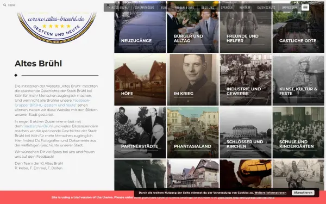Image resolution: width=326 pixels, height=204 pixels.
Task: Click the Weitere Informationen cookie link
Action: pos(270,193)
